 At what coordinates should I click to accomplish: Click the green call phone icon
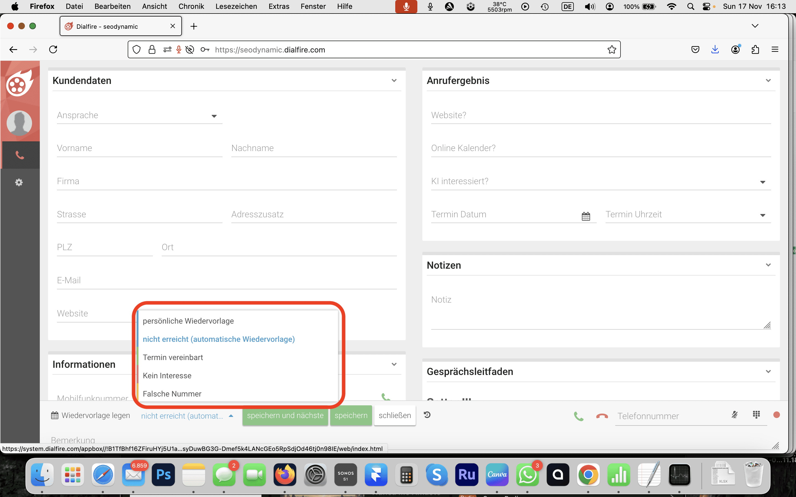(x=578, y=416)
